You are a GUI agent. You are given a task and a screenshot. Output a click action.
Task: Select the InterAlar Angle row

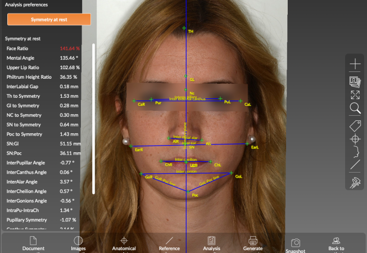(x=43, y=182)
